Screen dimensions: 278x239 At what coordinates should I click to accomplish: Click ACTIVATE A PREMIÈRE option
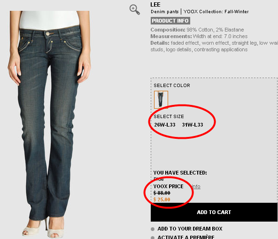click(x=186, y=237)
